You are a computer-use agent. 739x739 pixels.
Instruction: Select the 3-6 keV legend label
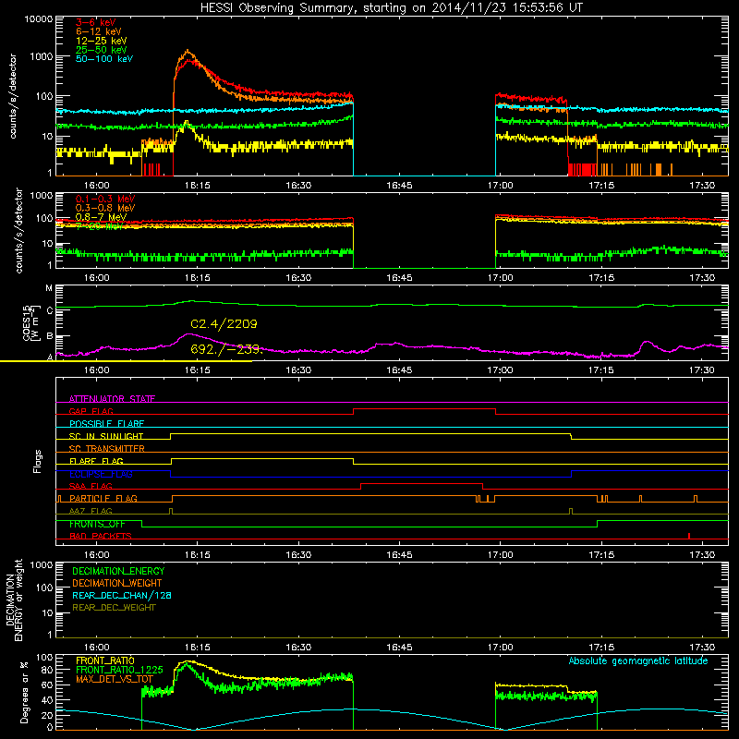click(x=95, y=22)
